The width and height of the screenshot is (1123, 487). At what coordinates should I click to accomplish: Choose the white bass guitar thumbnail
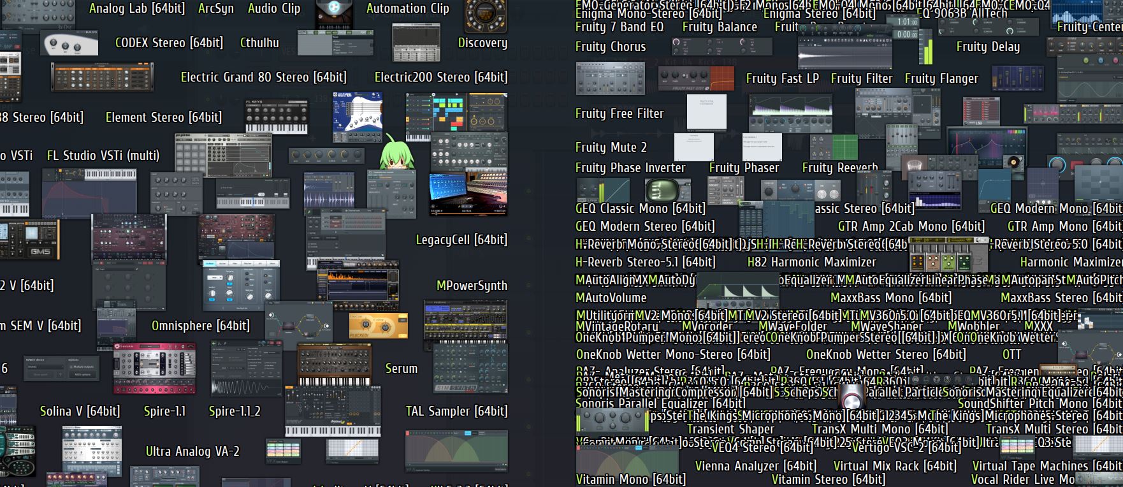(69, 43)
